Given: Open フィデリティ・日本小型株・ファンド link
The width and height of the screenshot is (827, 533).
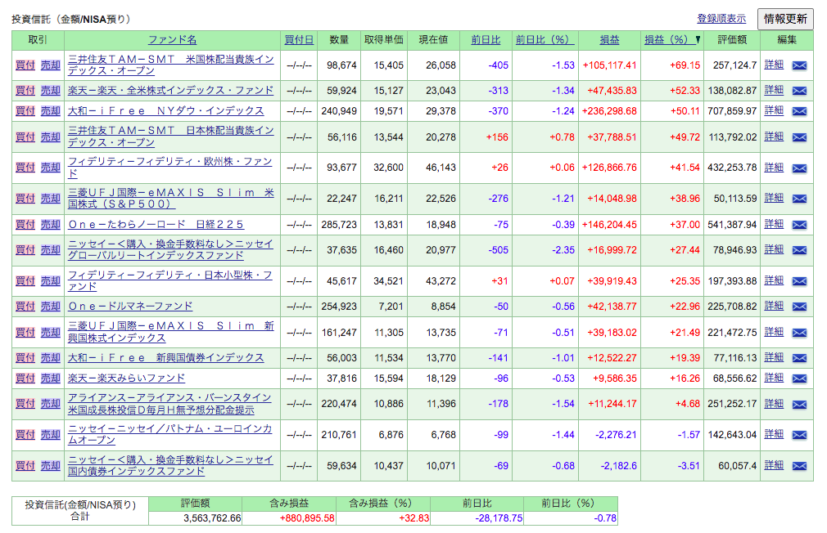Looking at the screenshot, I should click(x=170, y=280).
